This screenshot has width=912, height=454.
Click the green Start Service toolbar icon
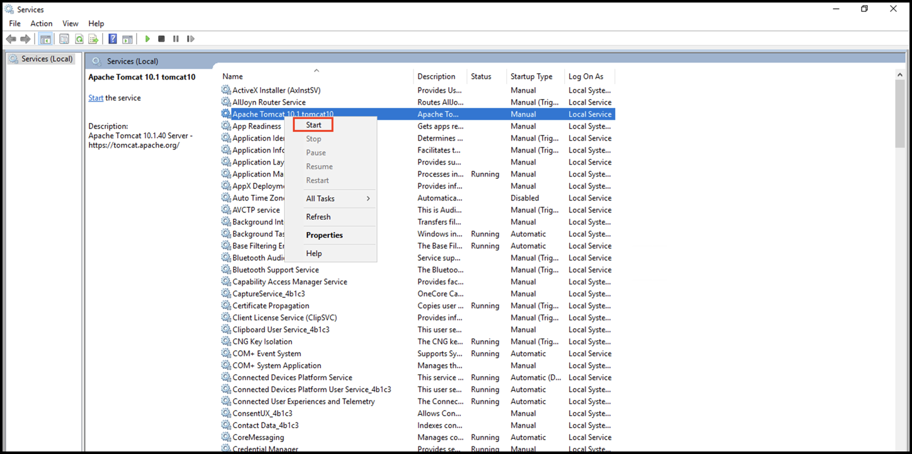coord(147,39)
